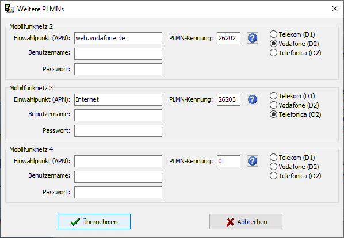Select Telefonica (O2) for Mobilfunknetz 3
Image resolution: width=344 pixels, height=238 pixels.
click(295, 114)
